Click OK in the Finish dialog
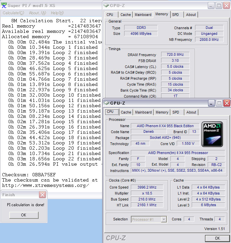The image size is (231, 243). (x=24, y=215)
